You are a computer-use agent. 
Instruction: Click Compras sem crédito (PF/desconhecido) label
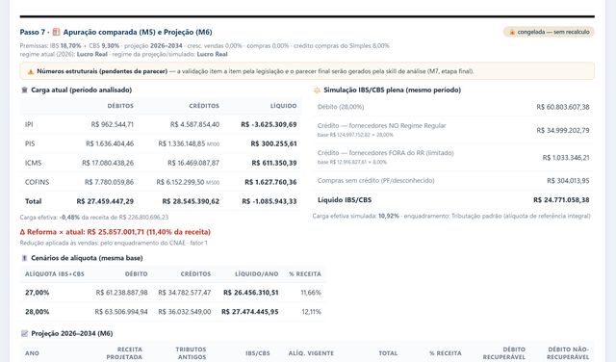376,181
